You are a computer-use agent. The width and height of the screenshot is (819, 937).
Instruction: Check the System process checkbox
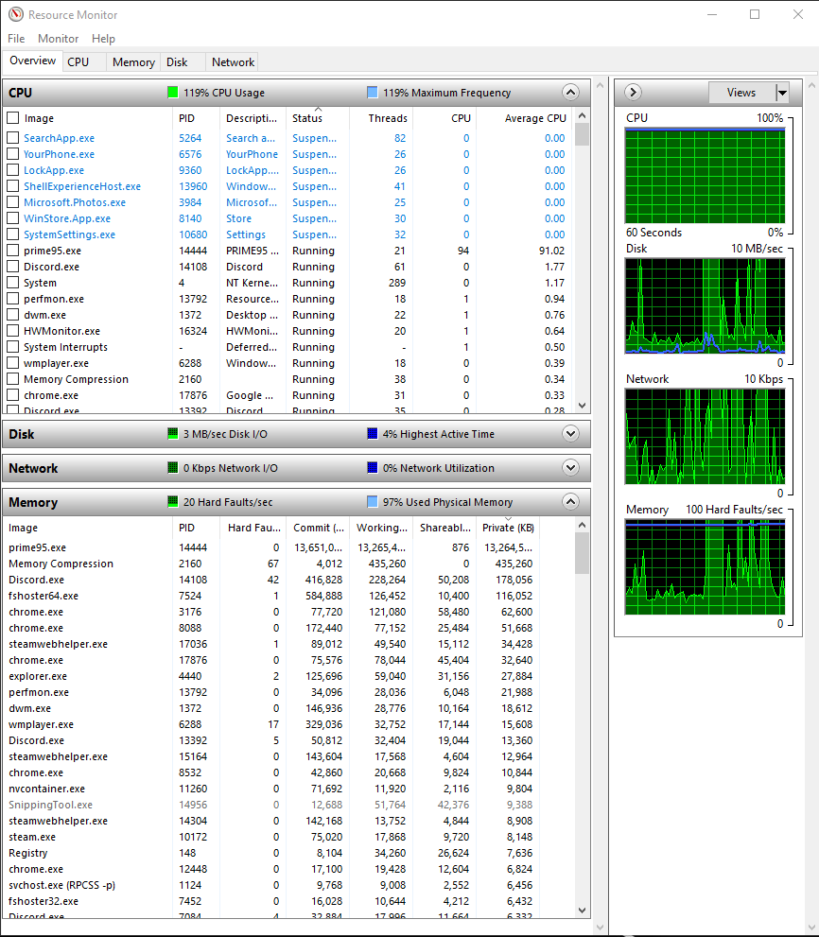tap(12, 283)
